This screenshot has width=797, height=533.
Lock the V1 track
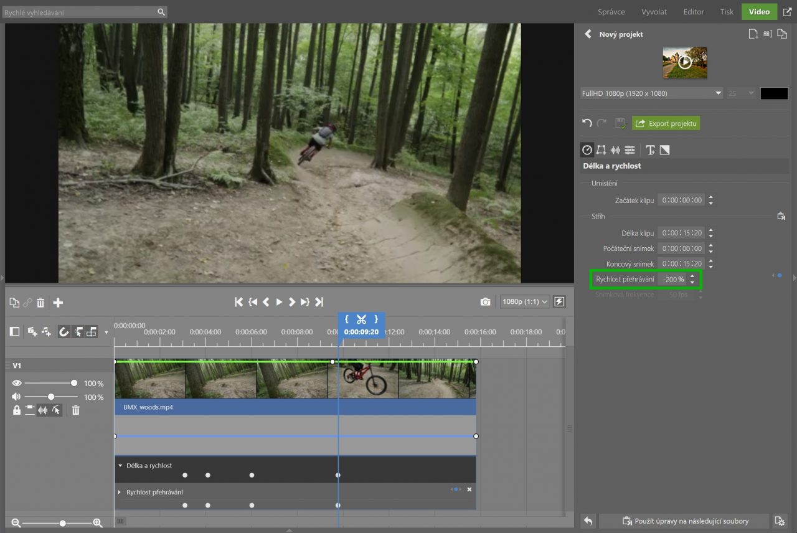coord(17,410)
